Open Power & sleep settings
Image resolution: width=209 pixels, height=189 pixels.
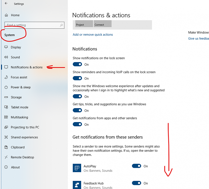(x=21, y=87)
